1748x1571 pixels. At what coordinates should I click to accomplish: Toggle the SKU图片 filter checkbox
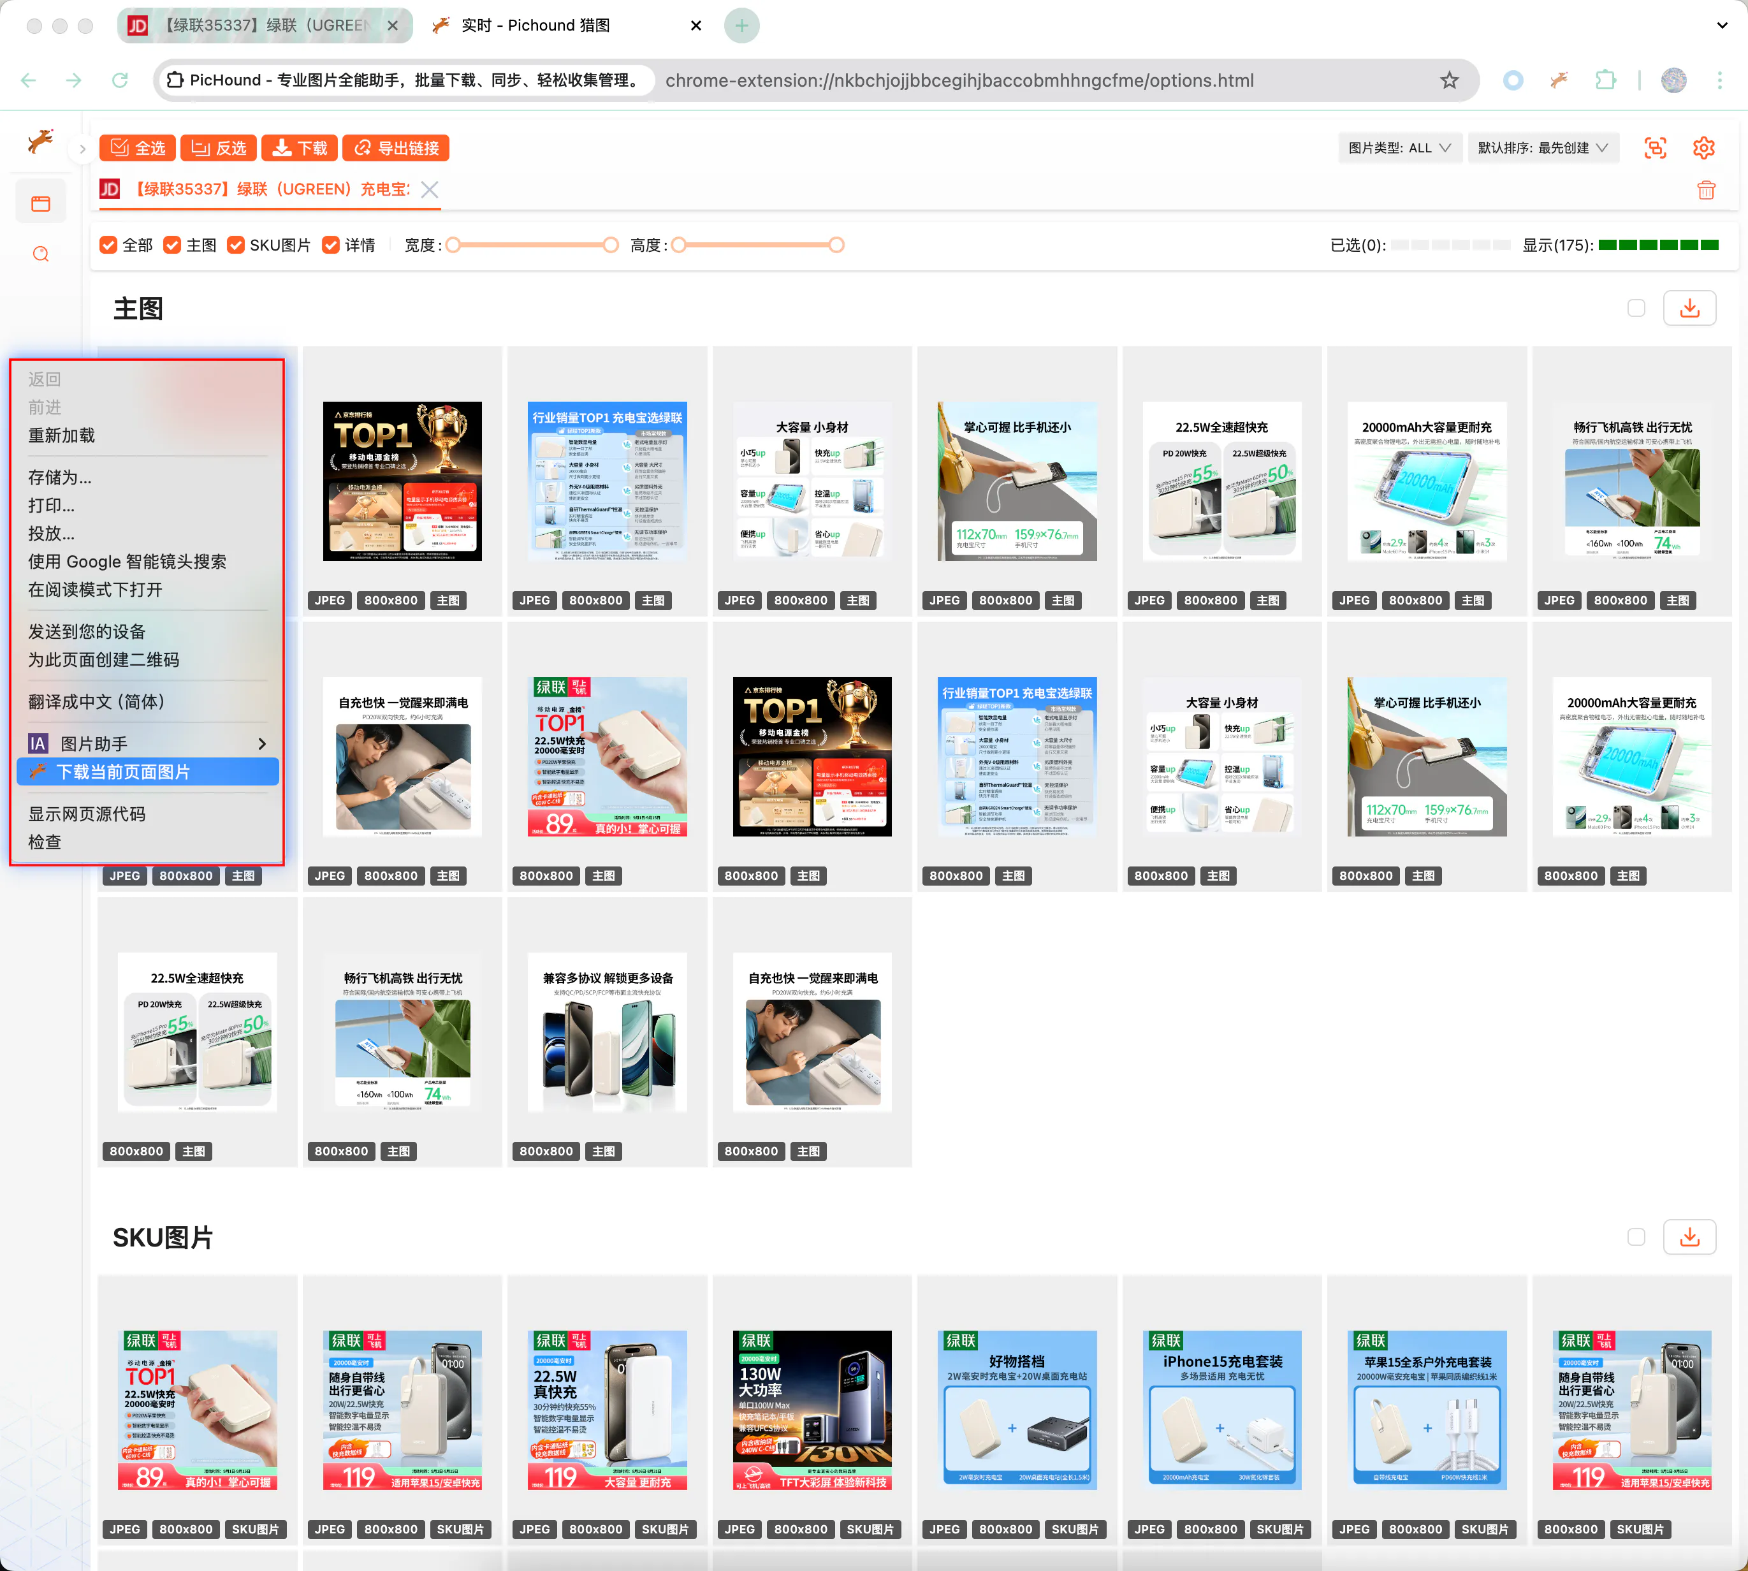point(236,245)
